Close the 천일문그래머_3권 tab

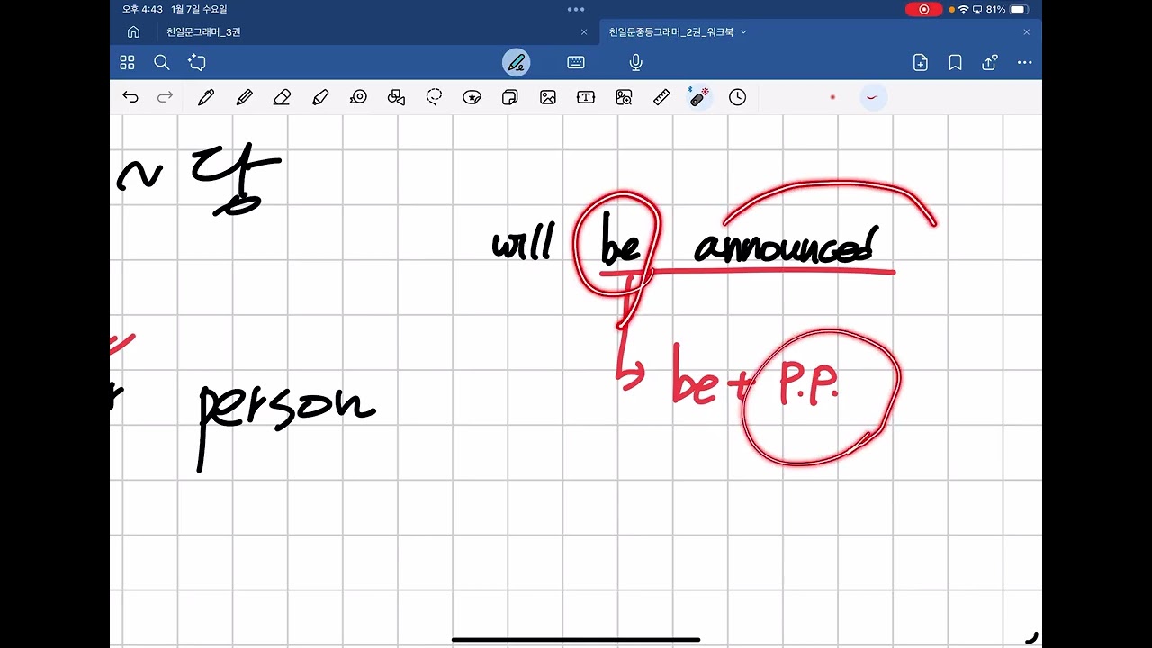pos(583,32)
